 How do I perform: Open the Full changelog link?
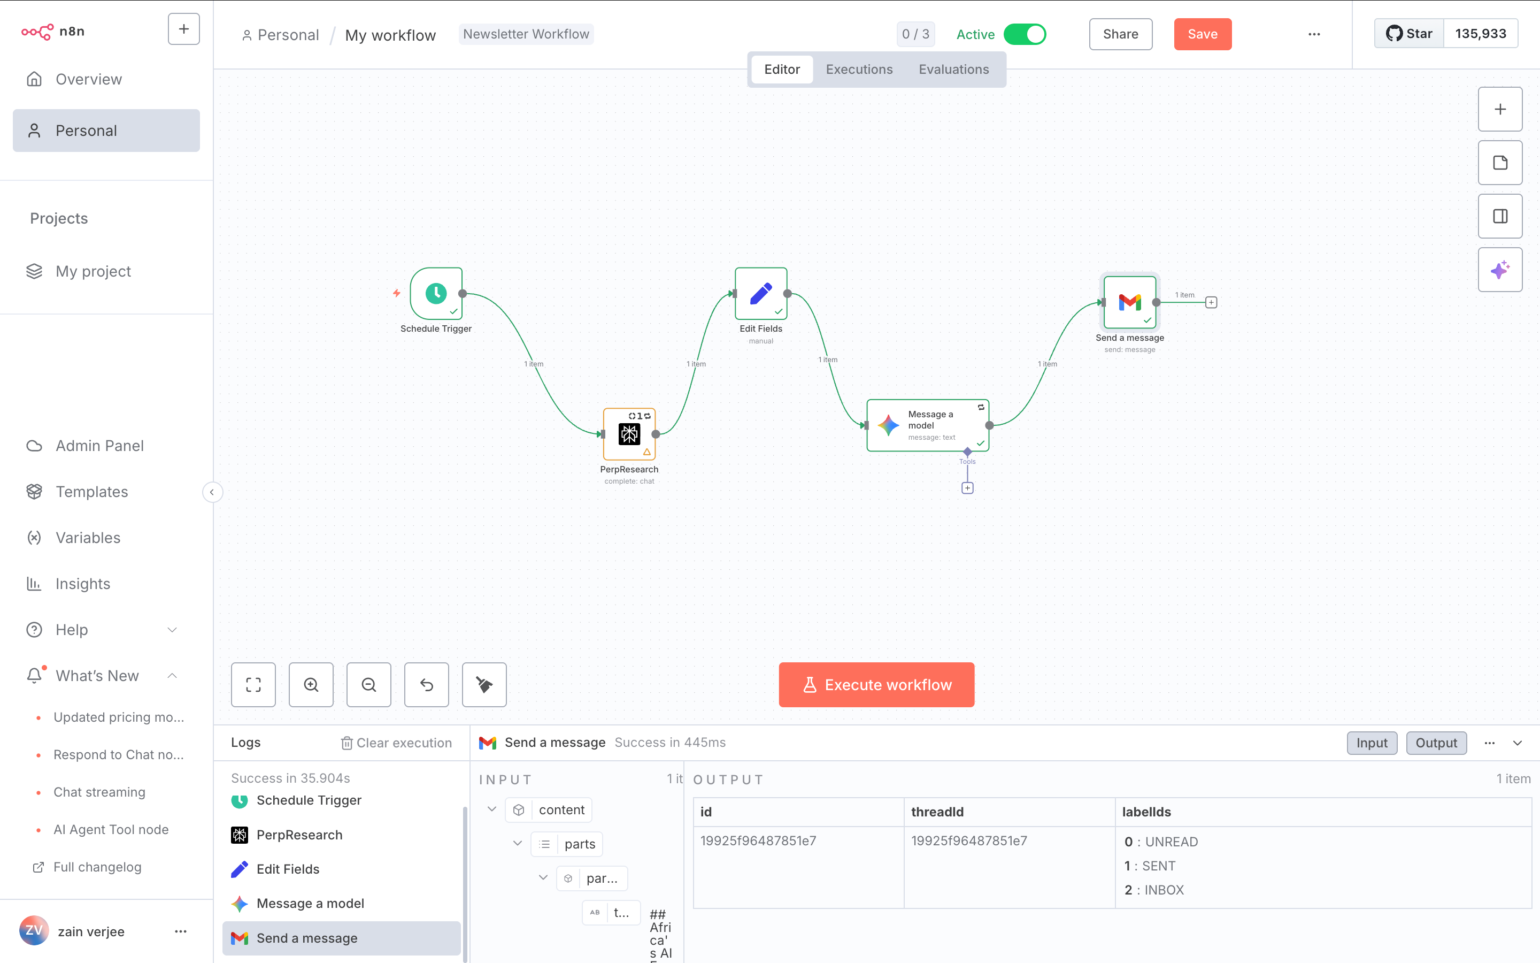(x=97, y=867)
